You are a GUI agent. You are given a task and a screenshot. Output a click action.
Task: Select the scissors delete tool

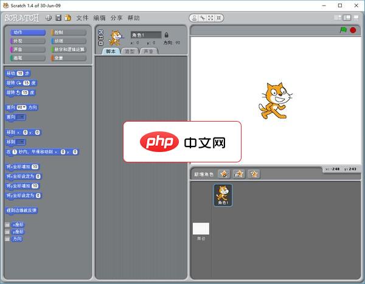[203, 18]
